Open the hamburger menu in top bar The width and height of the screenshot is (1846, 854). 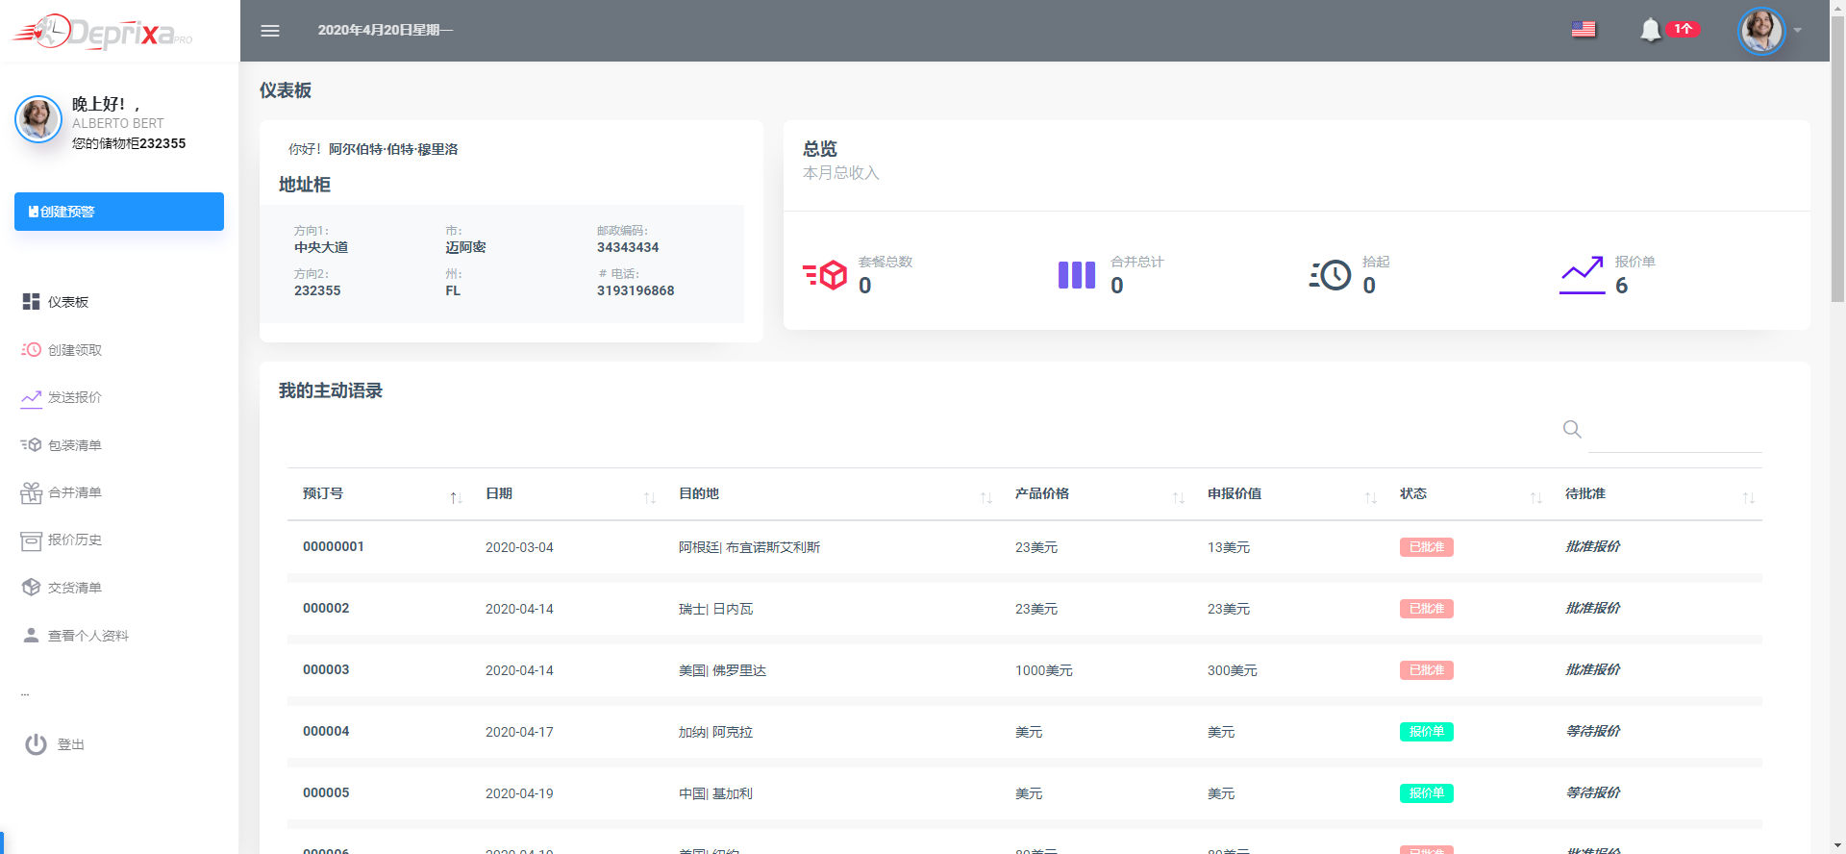point(270,31)
